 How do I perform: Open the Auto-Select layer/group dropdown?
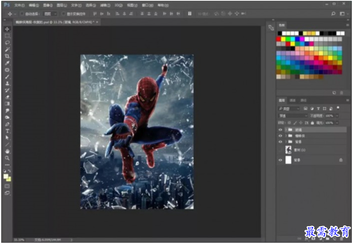50,14
